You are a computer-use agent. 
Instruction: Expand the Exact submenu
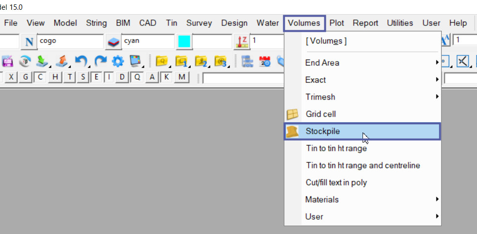click(x=363, y=80)
